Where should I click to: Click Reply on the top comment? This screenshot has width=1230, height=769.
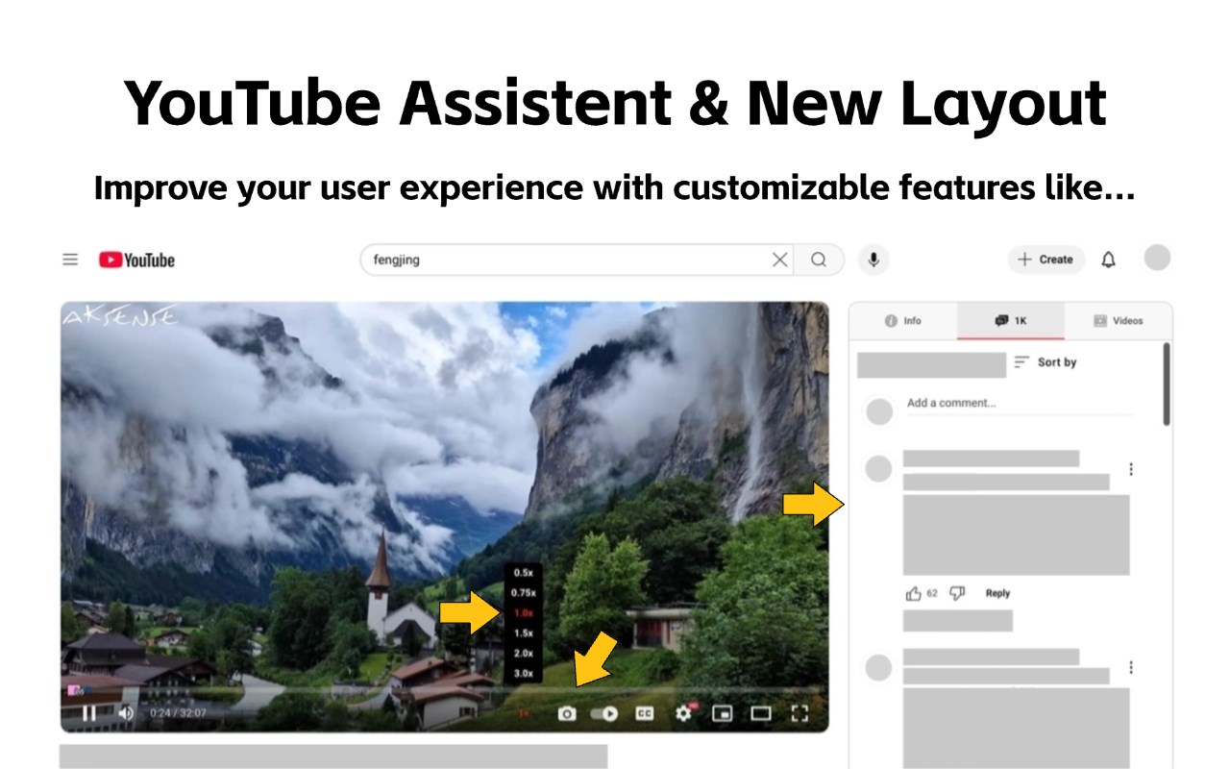pos(996,593)
